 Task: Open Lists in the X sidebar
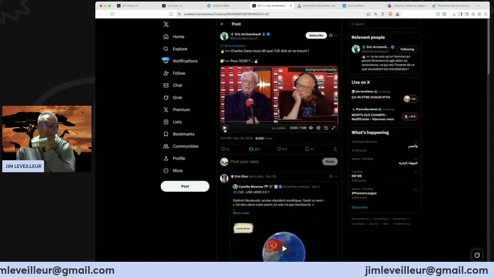pyautogui.click(x=173, y=122)
